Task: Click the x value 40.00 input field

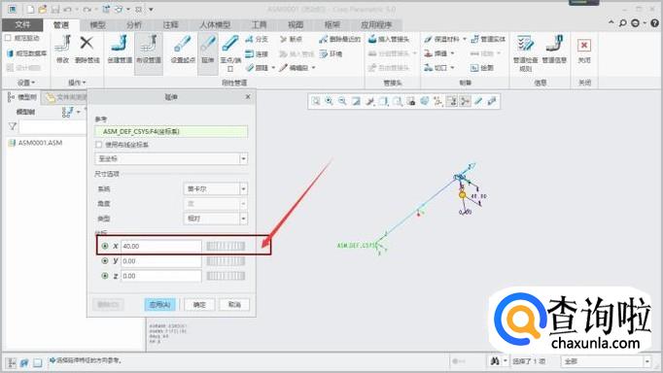Action: coord(161,246)
